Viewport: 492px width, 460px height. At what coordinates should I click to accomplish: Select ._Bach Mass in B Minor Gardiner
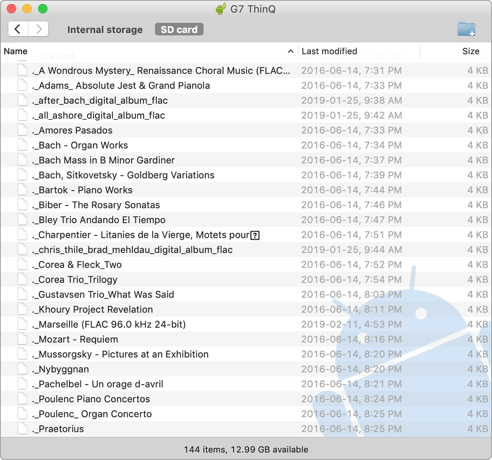(103, 160)
